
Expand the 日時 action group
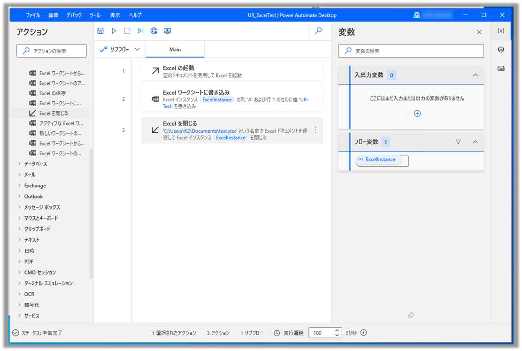(19, 251)
